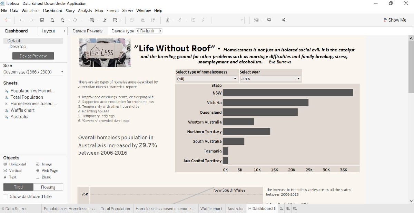Open the Show Me panel

click(394, 20)
